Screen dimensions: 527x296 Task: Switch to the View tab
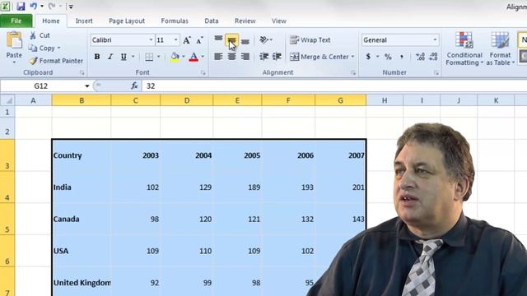(279, 21)
